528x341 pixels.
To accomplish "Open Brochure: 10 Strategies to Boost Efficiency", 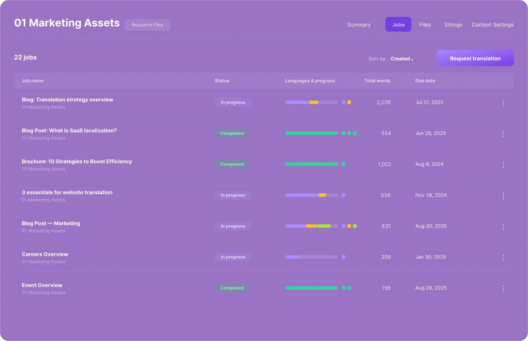I will point(77,161).
